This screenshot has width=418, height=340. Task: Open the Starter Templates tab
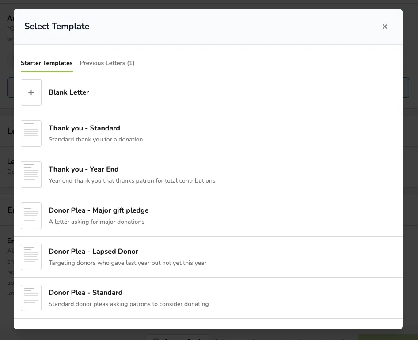[x=47, y=63]
